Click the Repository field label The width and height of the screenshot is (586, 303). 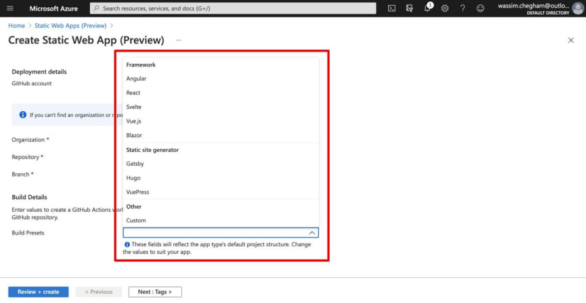click(x=25, y=157)
